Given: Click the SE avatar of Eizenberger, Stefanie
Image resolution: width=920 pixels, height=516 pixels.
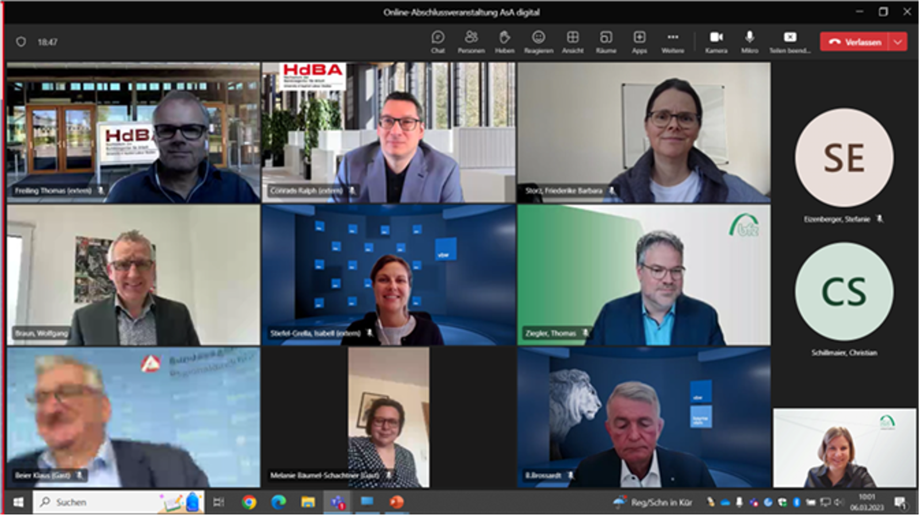Looking at the screenshot, I should click(844, 158).
